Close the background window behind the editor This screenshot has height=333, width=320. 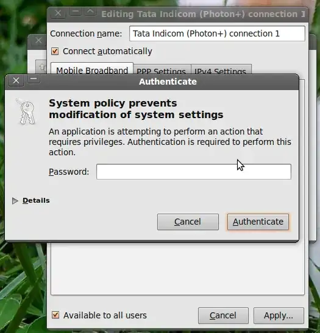pos(38,40)
